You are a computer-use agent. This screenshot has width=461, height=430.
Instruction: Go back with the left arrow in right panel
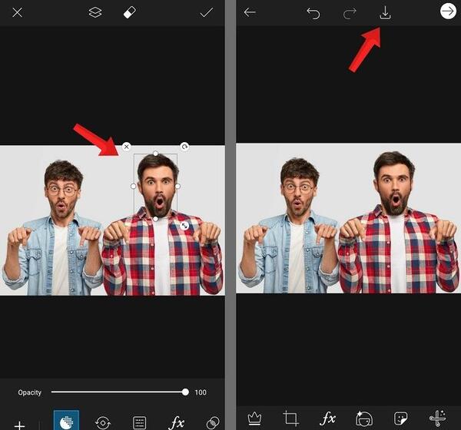250,12
